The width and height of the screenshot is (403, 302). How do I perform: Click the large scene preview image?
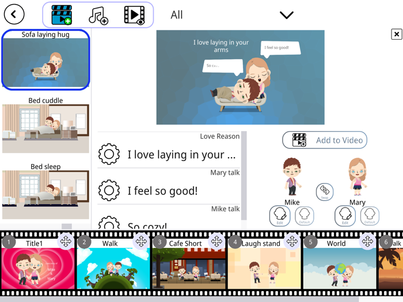click(241, 77)
